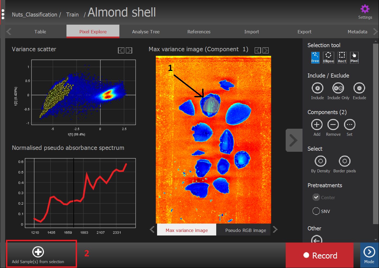The image size is (379, 268).
Task: Click Add Sample(s) from selection
Action: (38, 254)
